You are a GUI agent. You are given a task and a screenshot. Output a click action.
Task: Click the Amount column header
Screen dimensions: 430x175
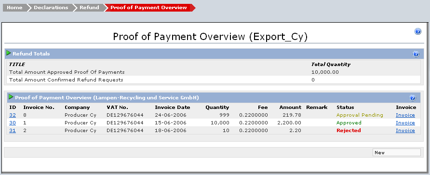click(x=290, y=108)
